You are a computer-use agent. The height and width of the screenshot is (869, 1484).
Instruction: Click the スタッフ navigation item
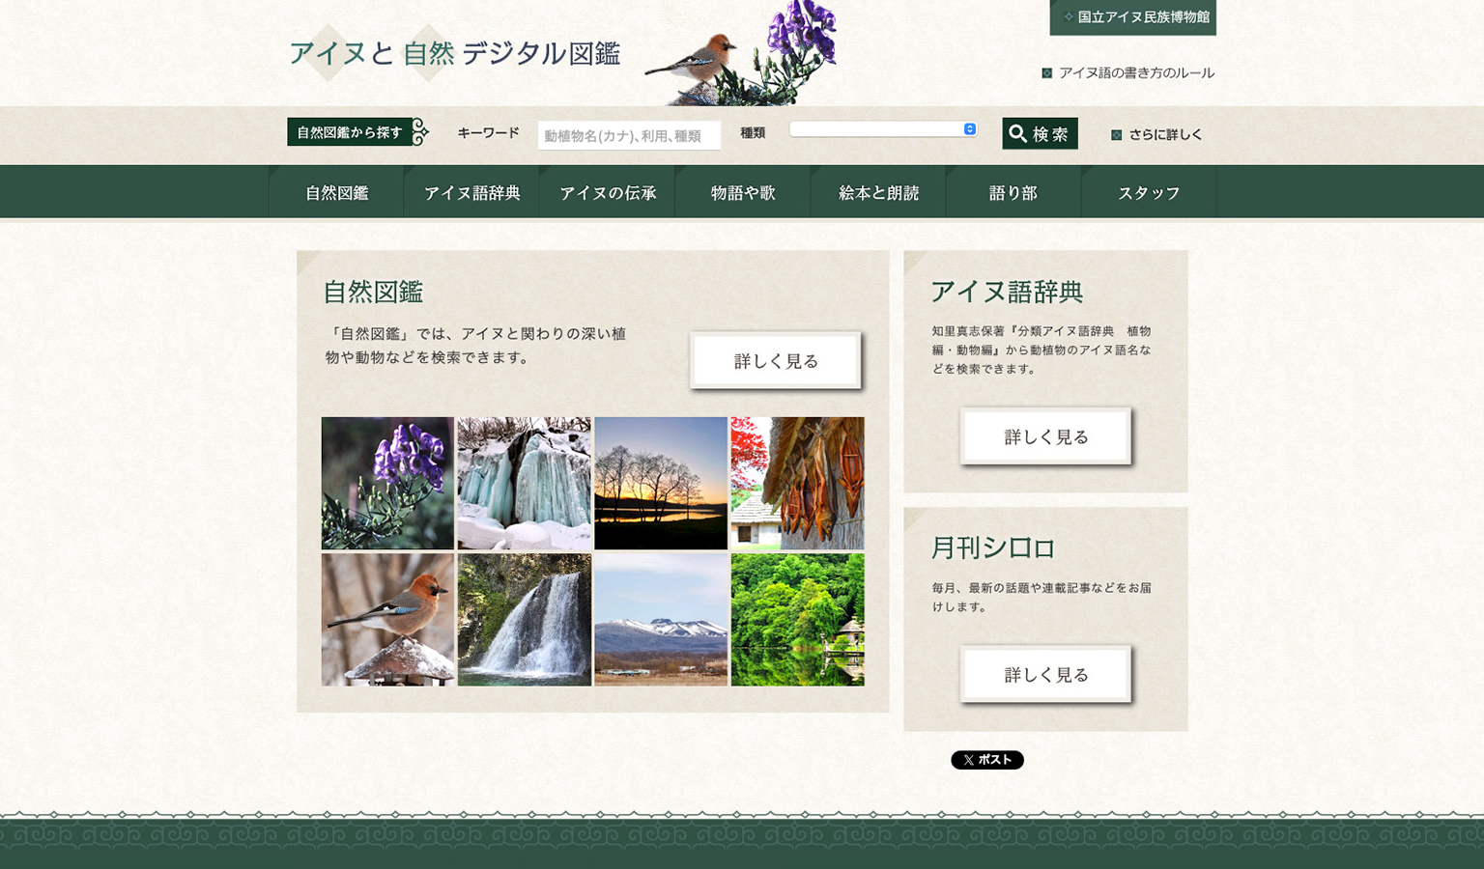[x=1148, y=191]
